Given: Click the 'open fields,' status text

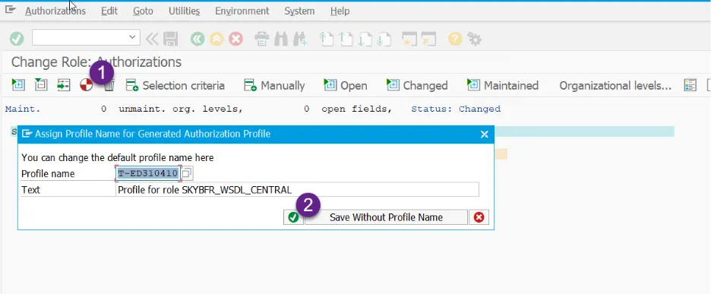Looking at the screenshot, I should point(356,109).
